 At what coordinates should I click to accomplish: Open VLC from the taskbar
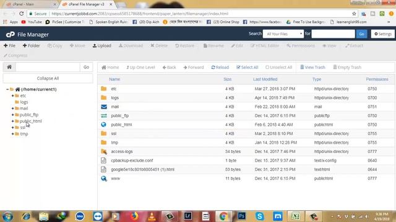[x=152, y=216]
